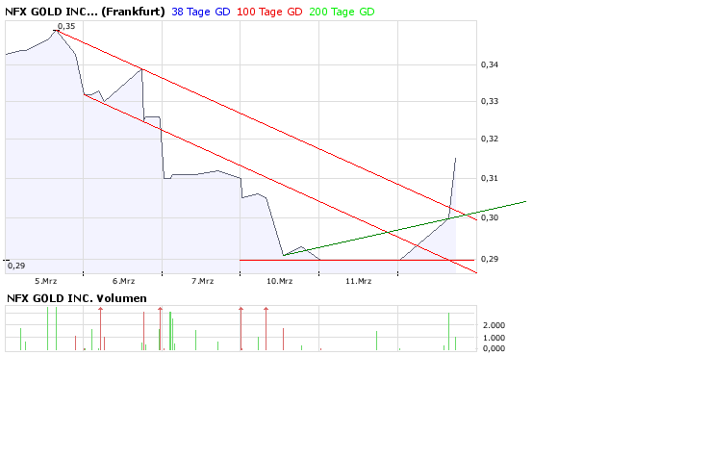The height and width of the screenshot is (457, 710).
Task: Click the 6.Mrz date axis label
Action: point(123,281)
